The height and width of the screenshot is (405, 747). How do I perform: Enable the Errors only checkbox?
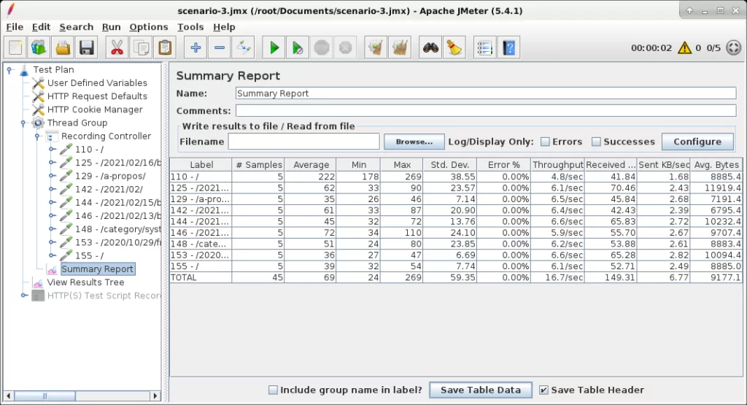click(x=545, y=142)
